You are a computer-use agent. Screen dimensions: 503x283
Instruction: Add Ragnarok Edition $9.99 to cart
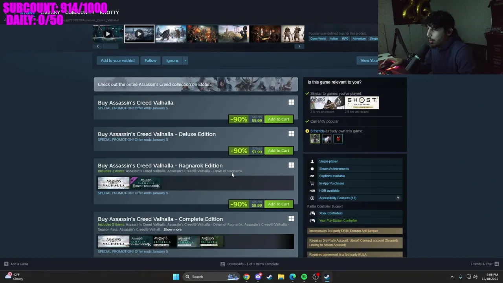pyautogui.click(x=279, y=204)
